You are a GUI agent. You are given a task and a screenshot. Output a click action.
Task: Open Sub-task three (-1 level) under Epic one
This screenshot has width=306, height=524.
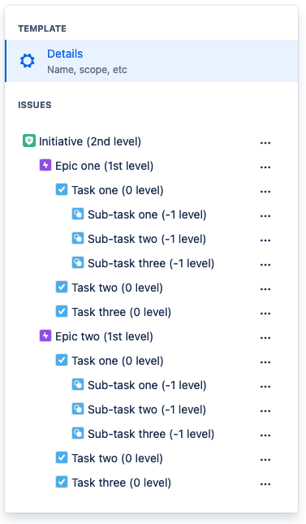pos(151,263)
